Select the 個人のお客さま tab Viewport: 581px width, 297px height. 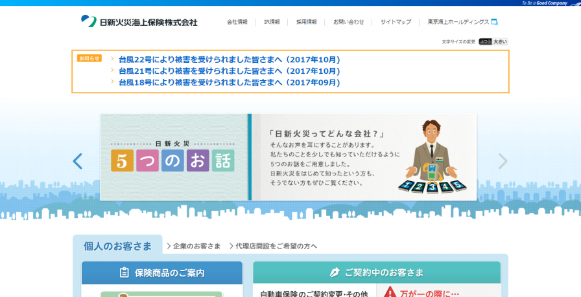(118, 246)
